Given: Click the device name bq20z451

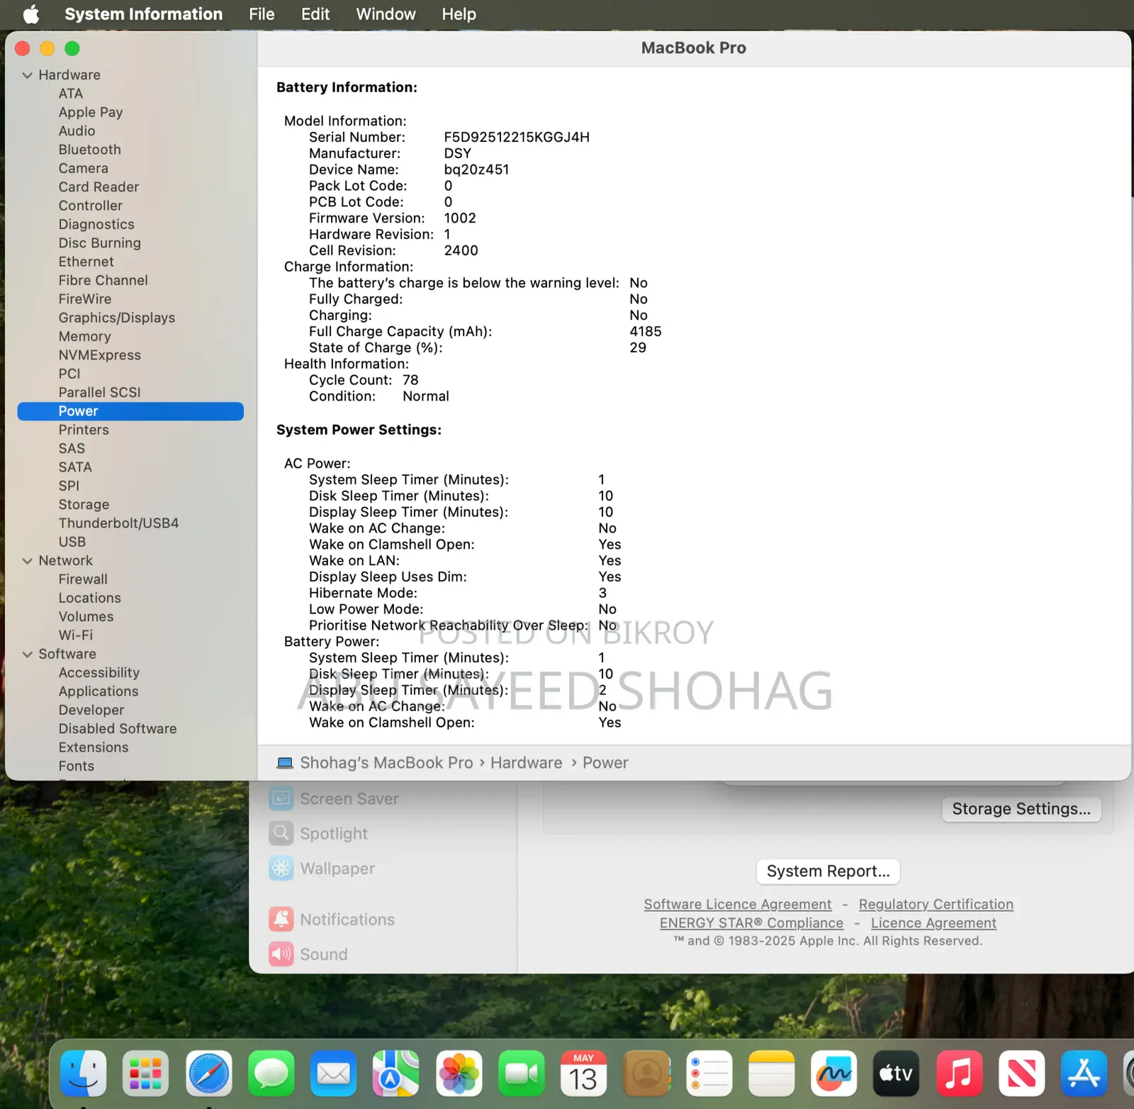Looking at the screenshot, I should (x=476, y=169).
